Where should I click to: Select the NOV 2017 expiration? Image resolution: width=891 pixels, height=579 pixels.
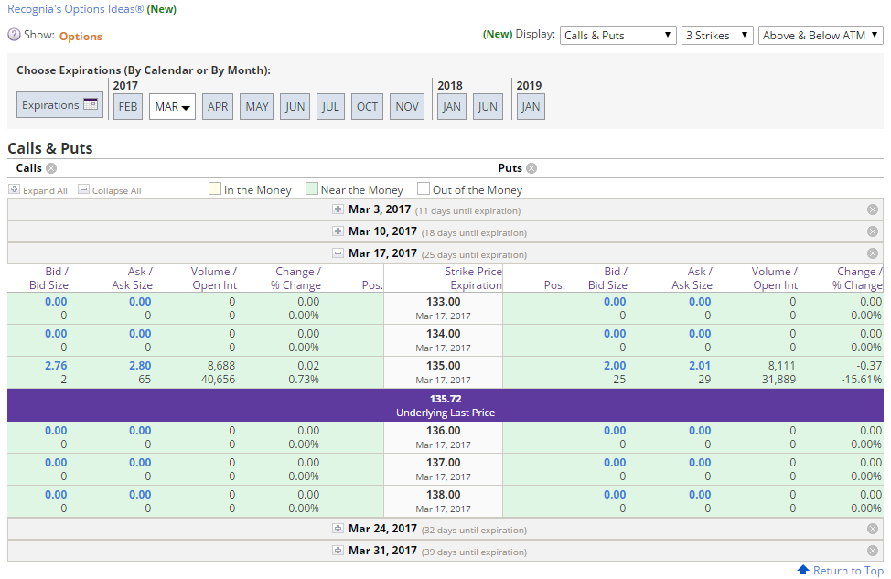[407, 107]
